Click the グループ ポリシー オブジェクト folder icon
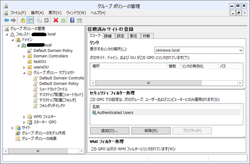Viewport: 250px width, 164px height. [x=30, y=73]
